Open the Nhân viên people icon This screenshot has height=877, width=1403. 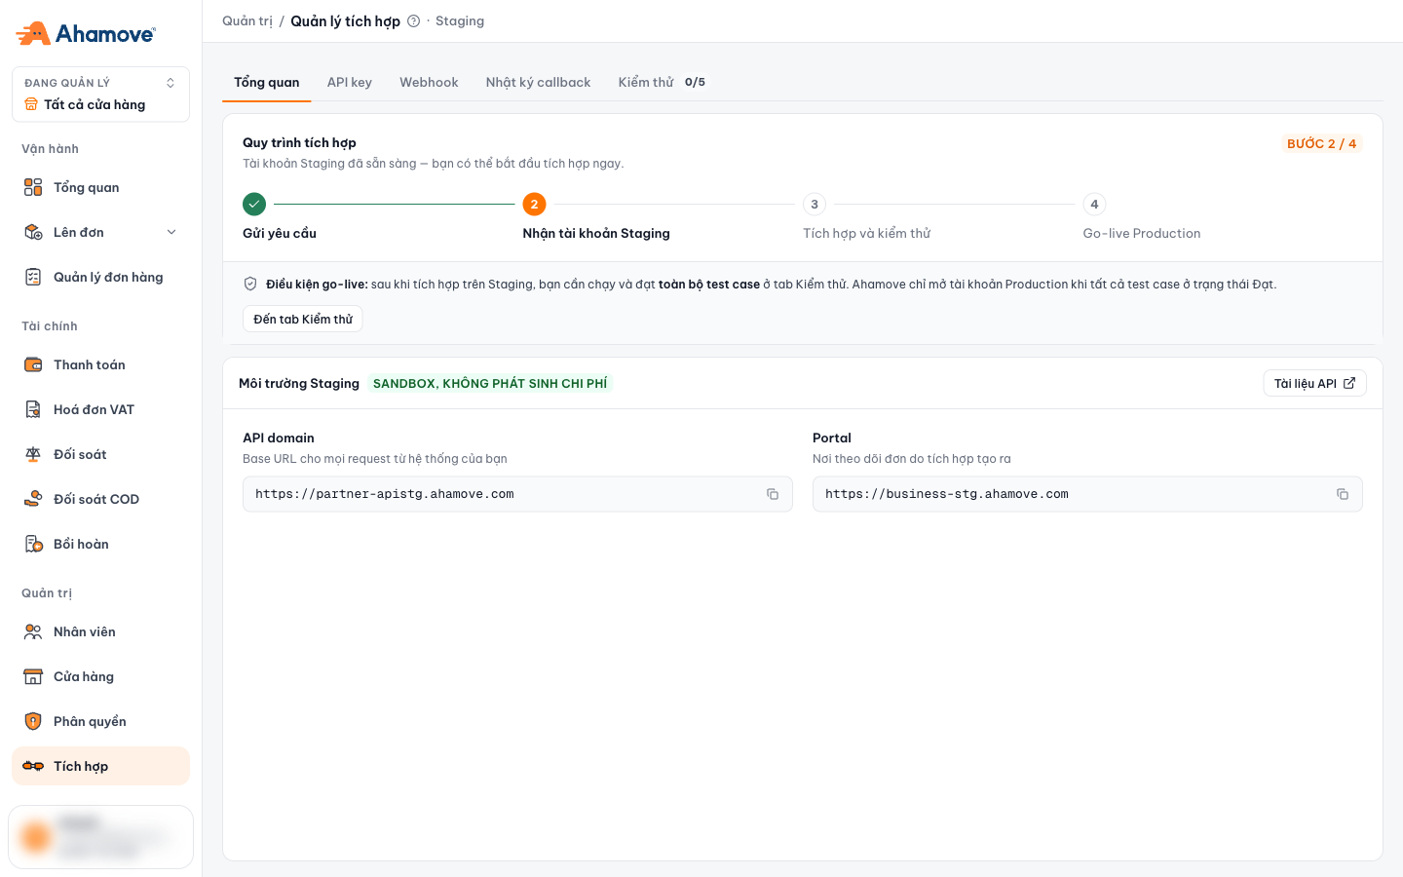coord(33,631)
